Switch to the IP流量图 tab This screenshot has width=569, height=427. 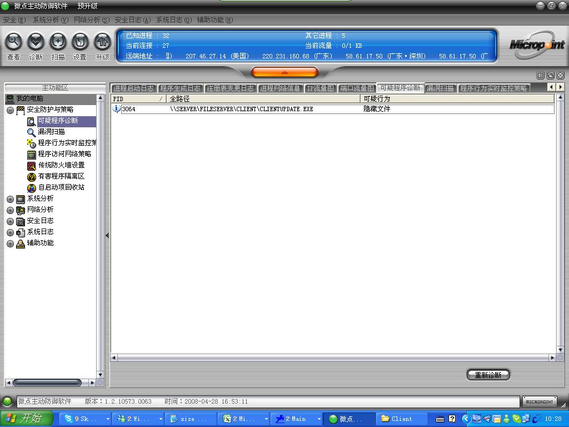[320, 88]
